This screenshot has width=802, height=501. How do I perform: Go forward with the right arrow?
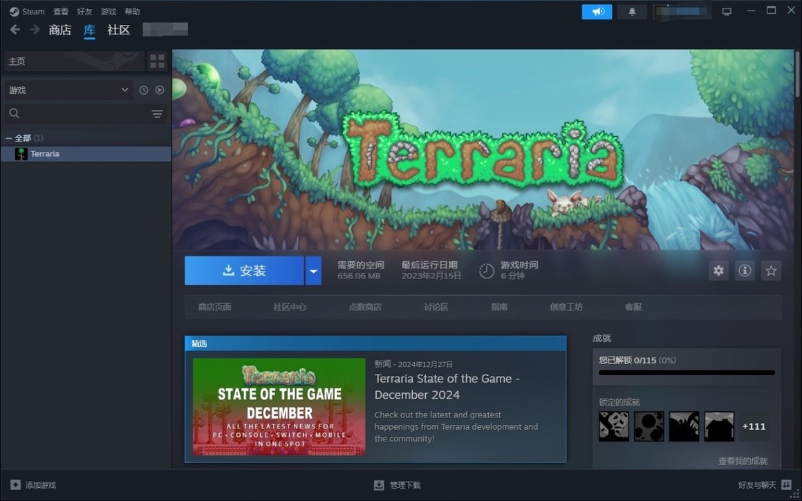(x=35, y=30)
